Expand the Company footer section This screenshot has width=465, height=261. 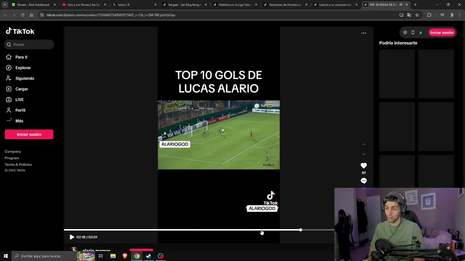pyautogui.click(x=13, y=152)
